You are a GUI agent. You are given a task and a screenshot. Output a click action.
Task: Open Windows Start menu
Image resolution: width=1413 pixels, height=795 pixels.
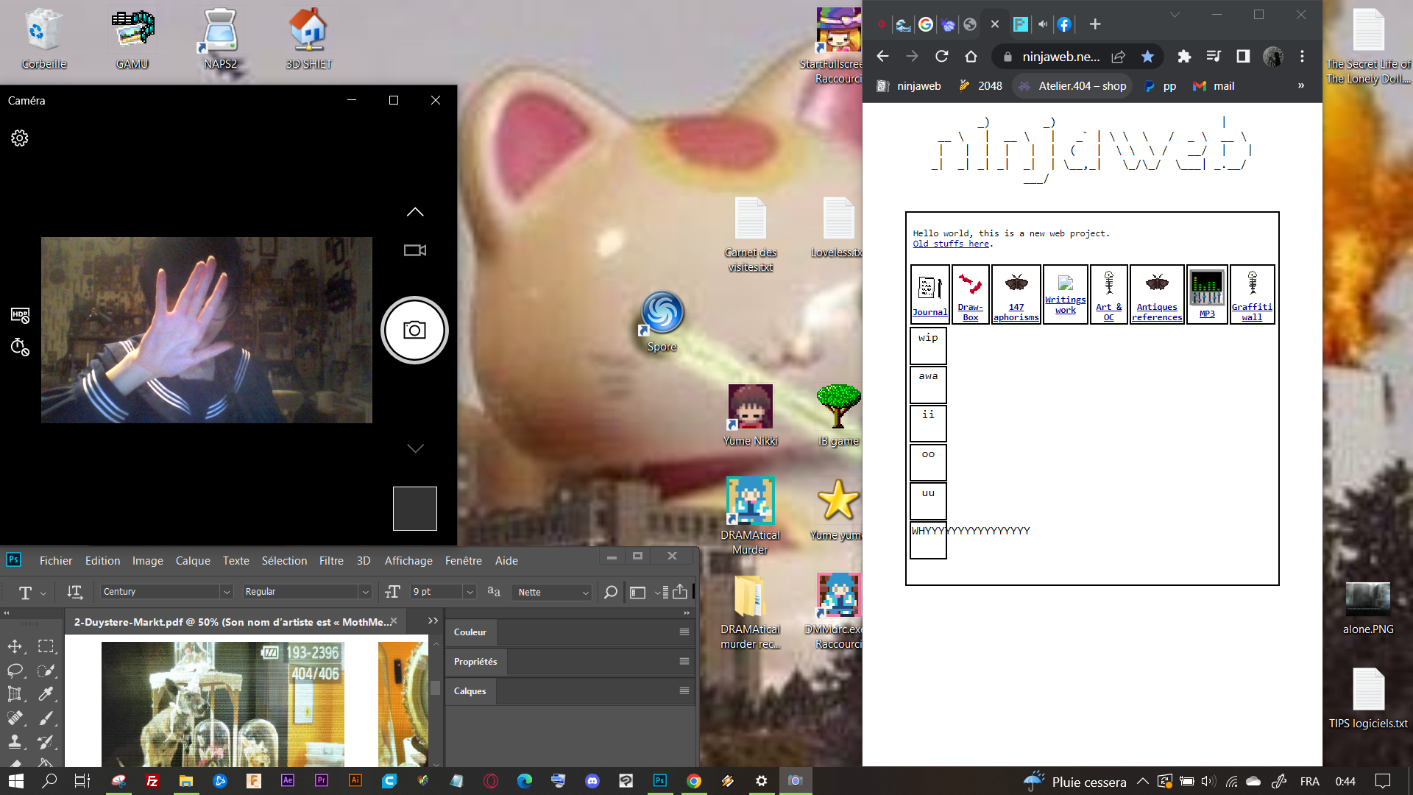click(x=16, y=781)
